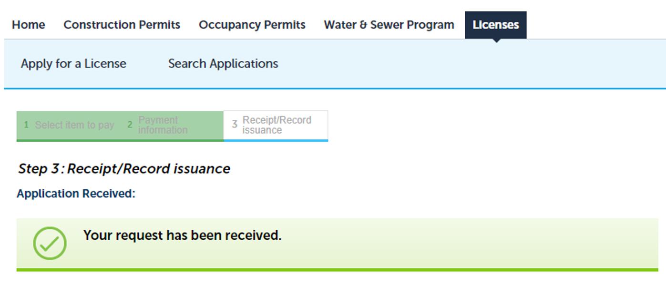The width and height of the screenshot is (666, 282).
Task: Return to step 1 Select item to pay
Action: click(69, 126)
